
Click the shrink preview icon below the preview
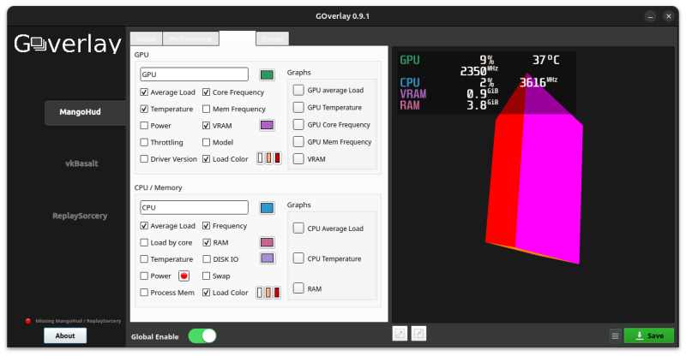click(x=418, y=334)
